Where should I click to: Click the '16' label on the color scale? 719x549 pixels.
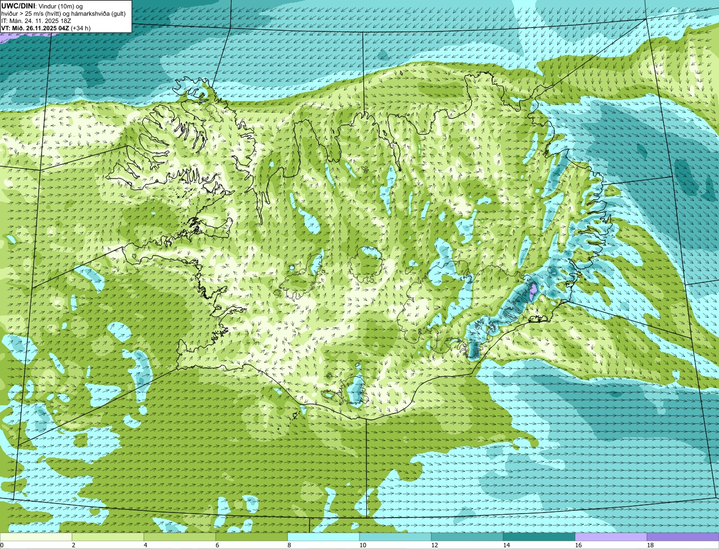tap(579, 545)
